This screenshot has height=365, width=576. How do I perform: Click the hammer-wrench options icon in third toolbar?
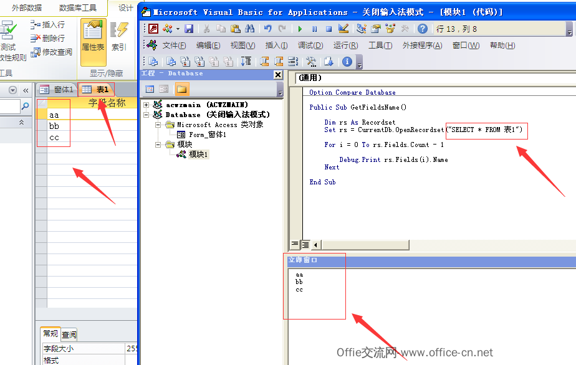(x=311, y=61)
